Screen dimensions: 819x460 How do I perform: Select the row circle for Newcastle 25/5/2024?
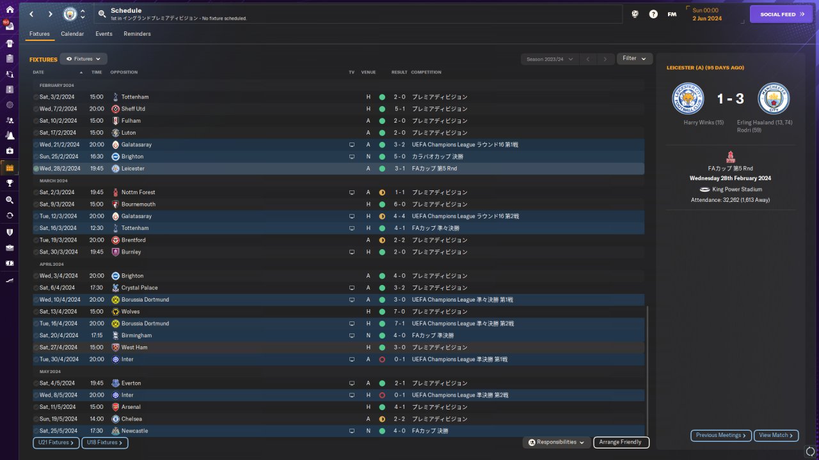coord(36,431)
